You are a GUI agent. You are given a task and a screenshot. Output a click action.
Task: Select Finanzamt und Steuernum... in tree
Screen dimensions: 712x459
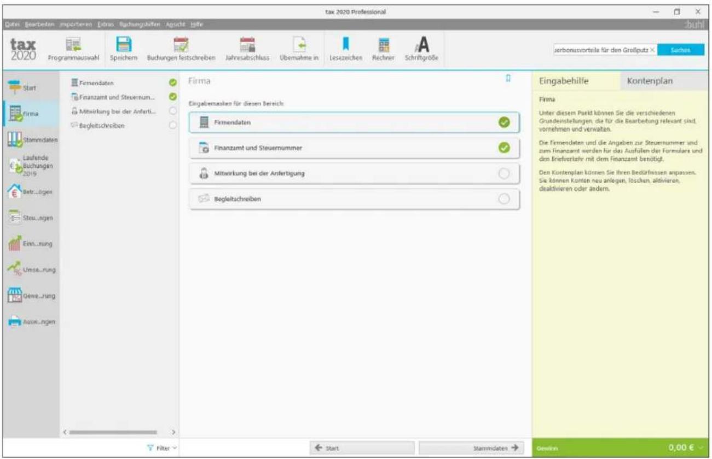click(x=114, y=97)
